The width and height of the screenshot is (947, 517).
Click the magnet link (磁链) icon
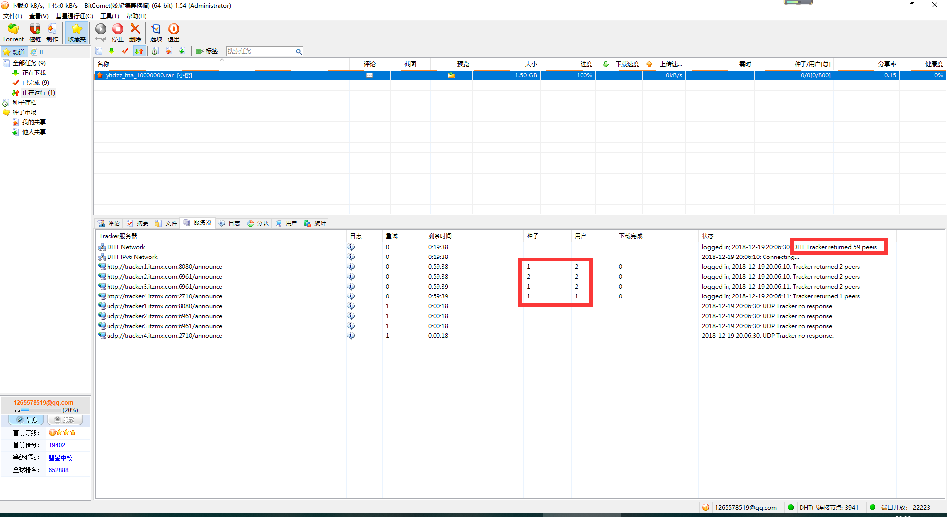(35, 30)
